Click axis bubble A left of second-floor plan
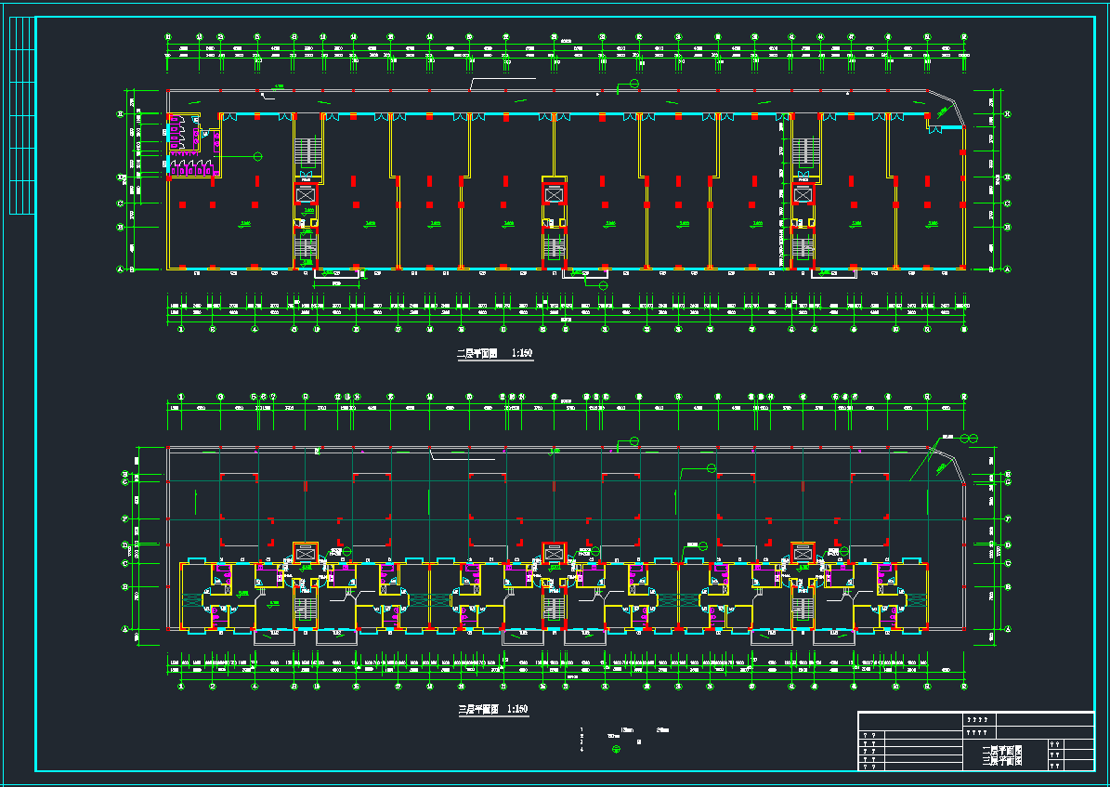This screenshot has width=1110, height=787. pos(120,269)
